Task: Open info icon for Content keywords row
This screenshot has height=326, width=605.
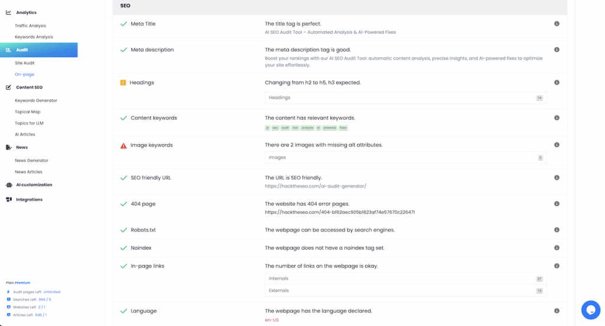Action: point(557,118)
